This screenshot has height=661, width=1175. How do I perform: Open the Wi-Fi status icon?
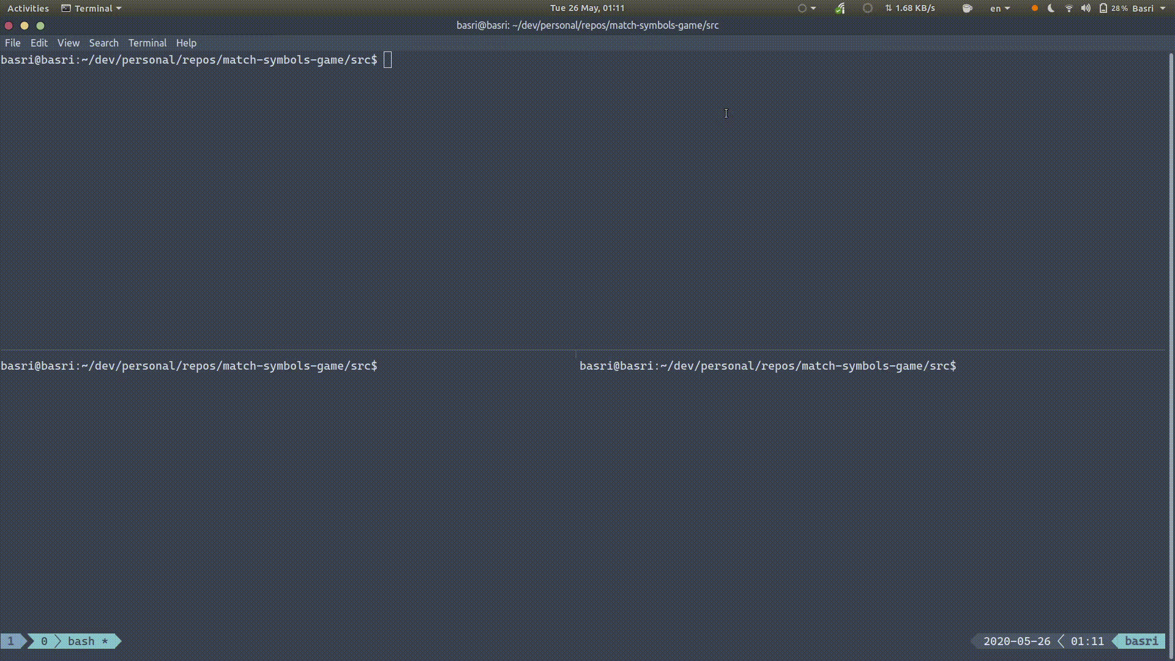click(x=1069, y=9)
